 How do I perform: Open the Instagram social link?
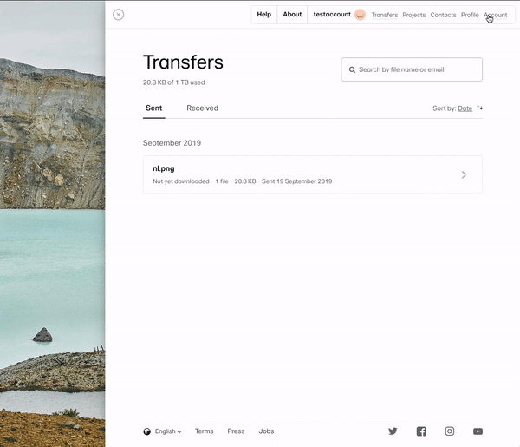coord(450,431)
